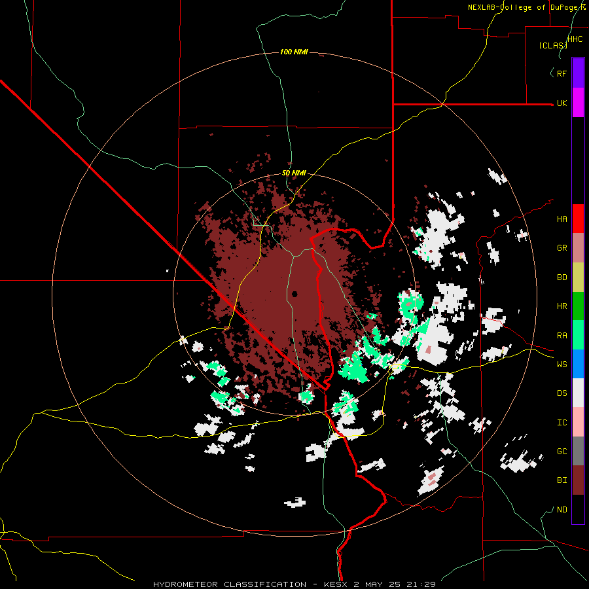
Task: Click the 'RA' legend label
Action: pos(562,336)
